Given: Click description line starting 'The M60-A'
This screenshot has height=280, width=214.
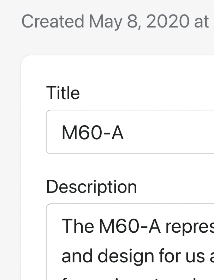Looking at the screenshot, I should 138,226.
